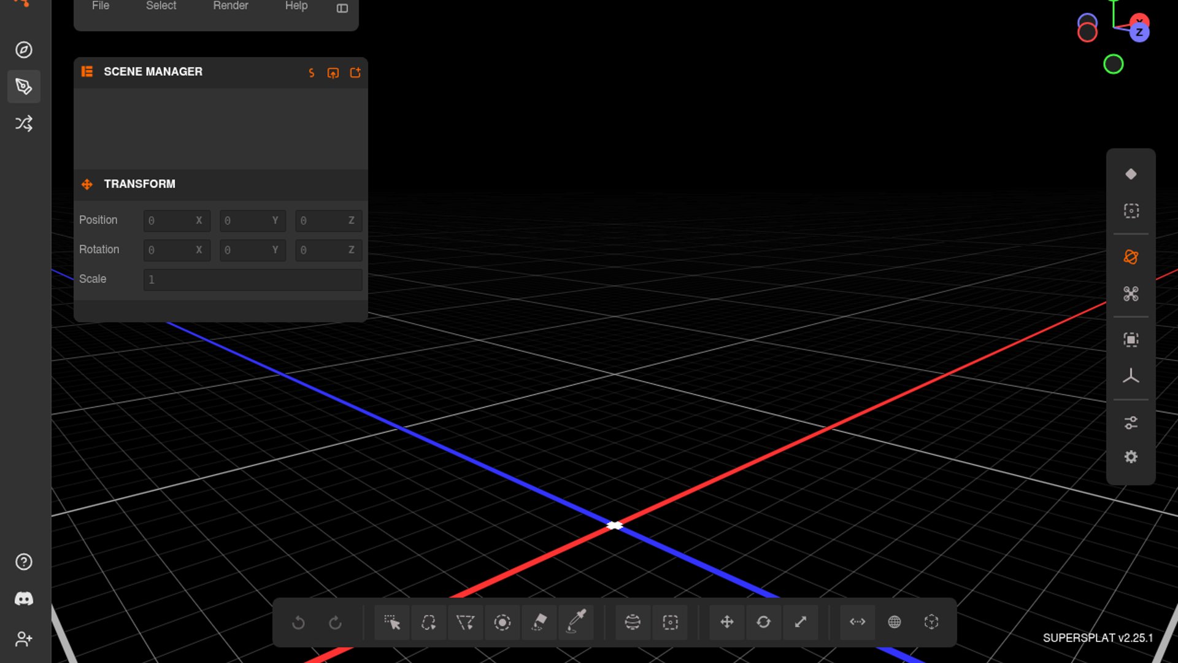Click the Redo arrow in bottom toolbar
This screenshot has width=1178, height=663.
335,622
